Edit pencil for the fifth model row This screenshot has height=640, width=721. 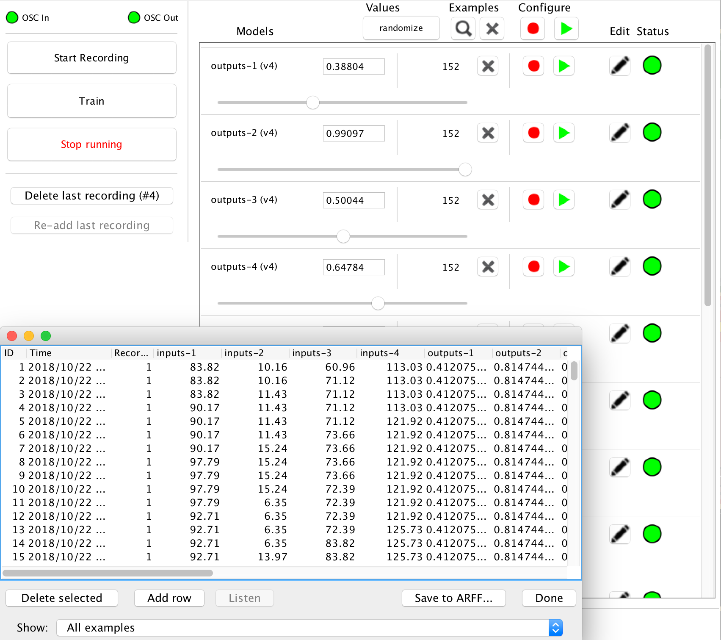point(620,334)
